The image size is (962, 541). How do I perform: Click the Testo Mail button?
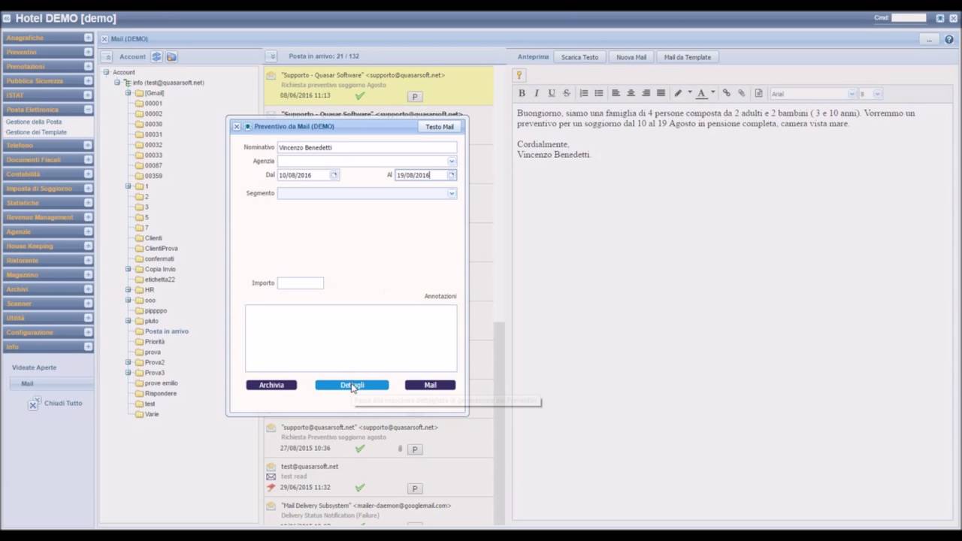click(x=440, y=127)
